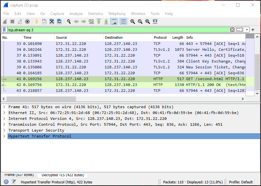This screenshot has height=186, width=261.
Task: Expand the Hypertext Transfer Protocol section
Action: click(4, 136)
